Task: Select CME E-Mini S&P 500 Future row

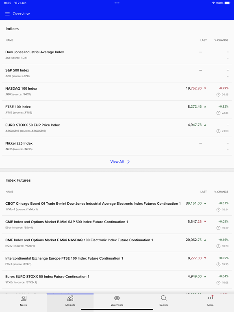Action: click(117, 225)
